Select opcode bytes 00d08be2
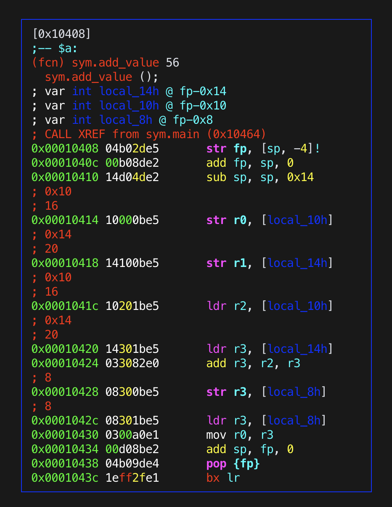Viewport: 392px width, 507px height. (x=132, y=449)
